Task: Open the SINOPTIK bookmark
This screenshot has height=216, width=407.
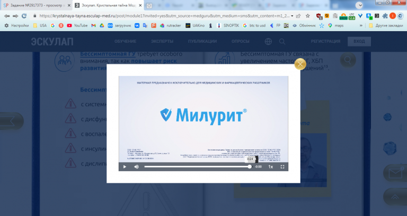Action: (228, 25)
